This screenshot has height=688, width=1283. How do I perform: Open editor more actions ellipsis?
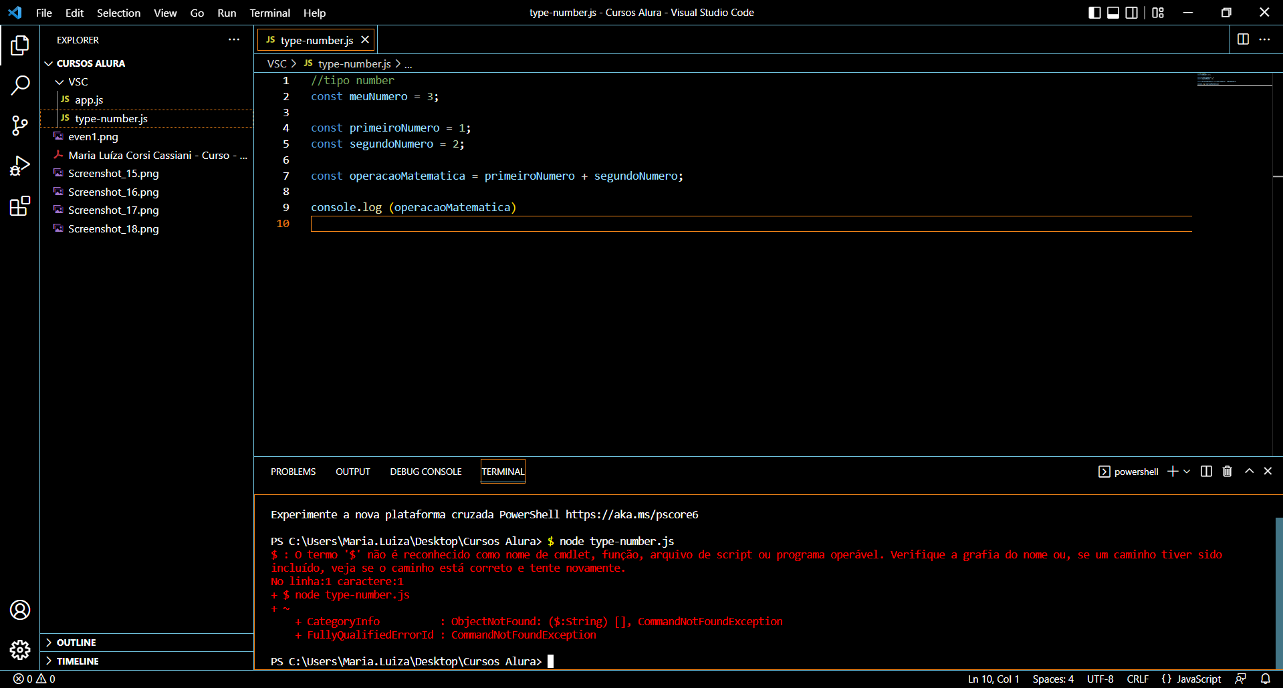coord(1264,39)
